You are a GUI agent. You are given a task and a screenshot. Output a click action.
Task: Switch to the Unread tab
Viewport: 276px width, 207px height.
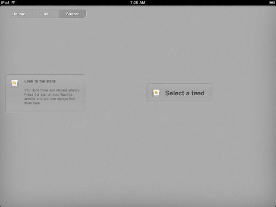19,14
